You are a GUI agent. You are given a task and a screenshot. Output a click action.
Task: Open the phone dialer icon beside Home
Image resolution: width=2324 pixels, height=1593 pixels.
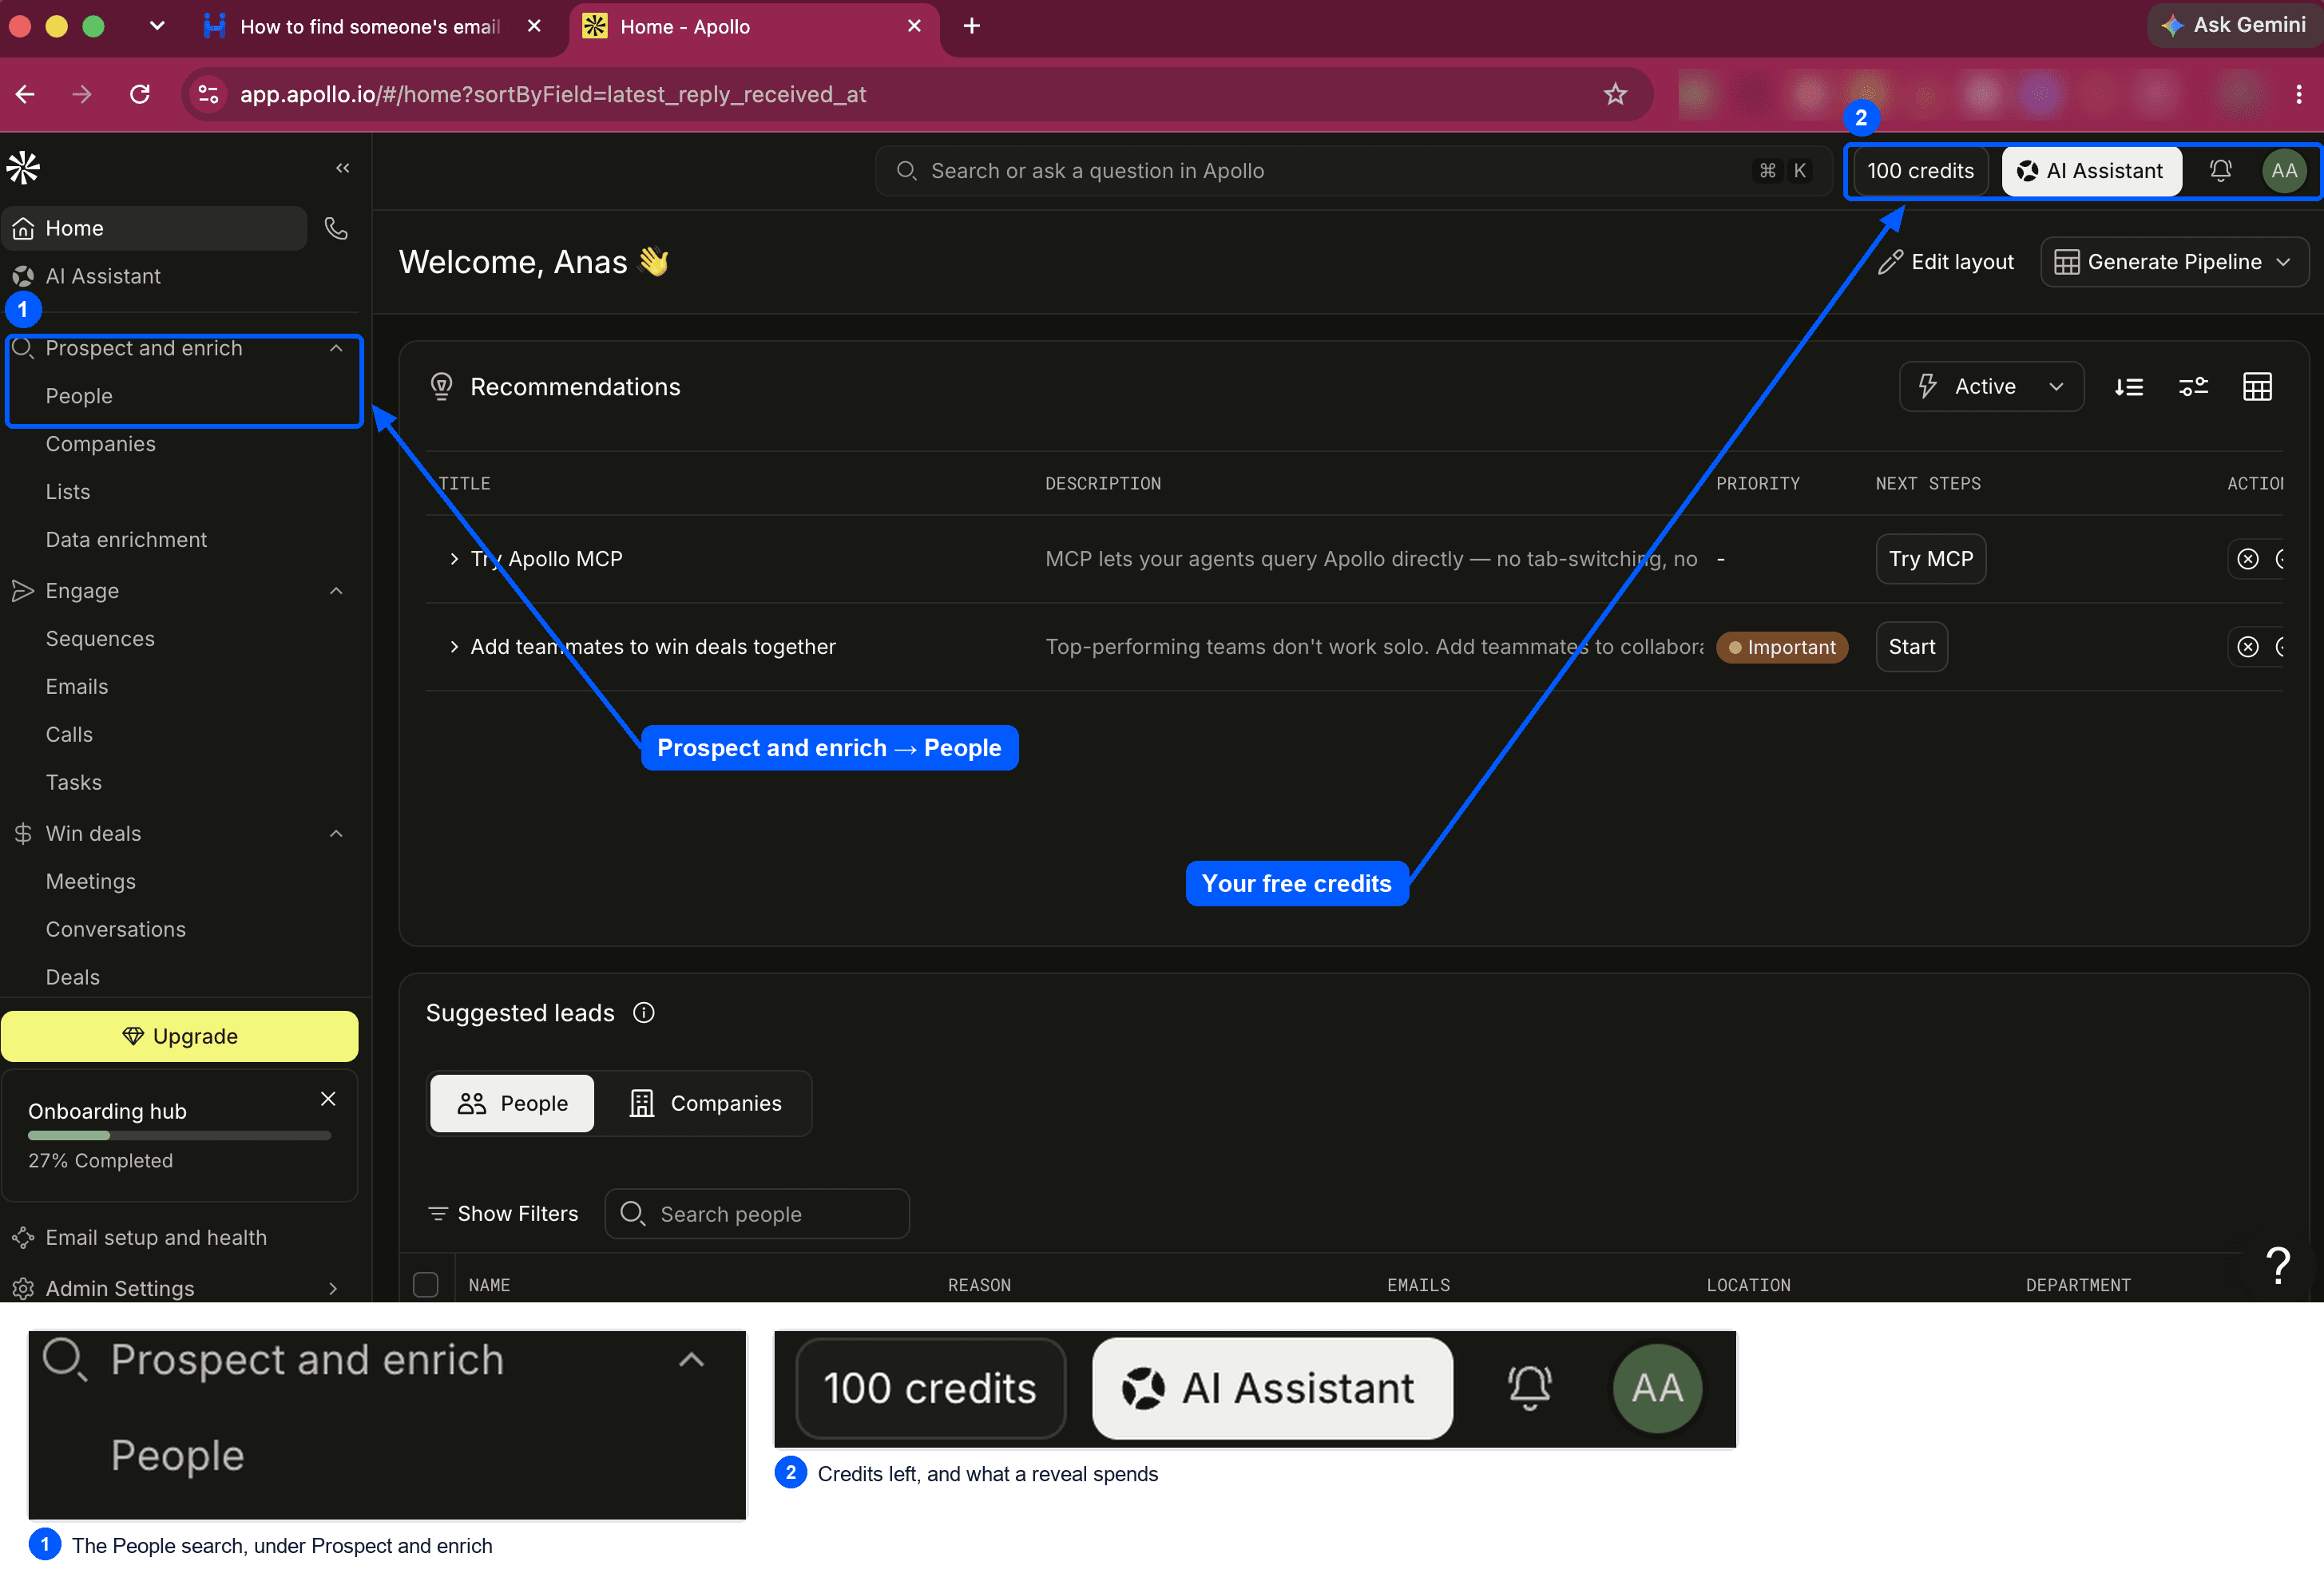click(337, 229)
